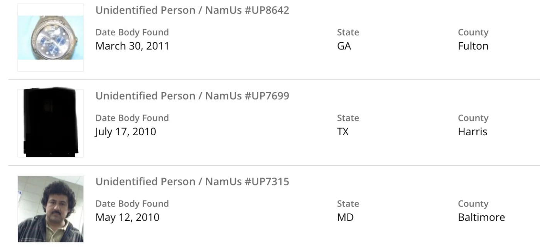Click the date May 12, 2010
Viewport: 540px width, 247px height.
tap(127, 217)
